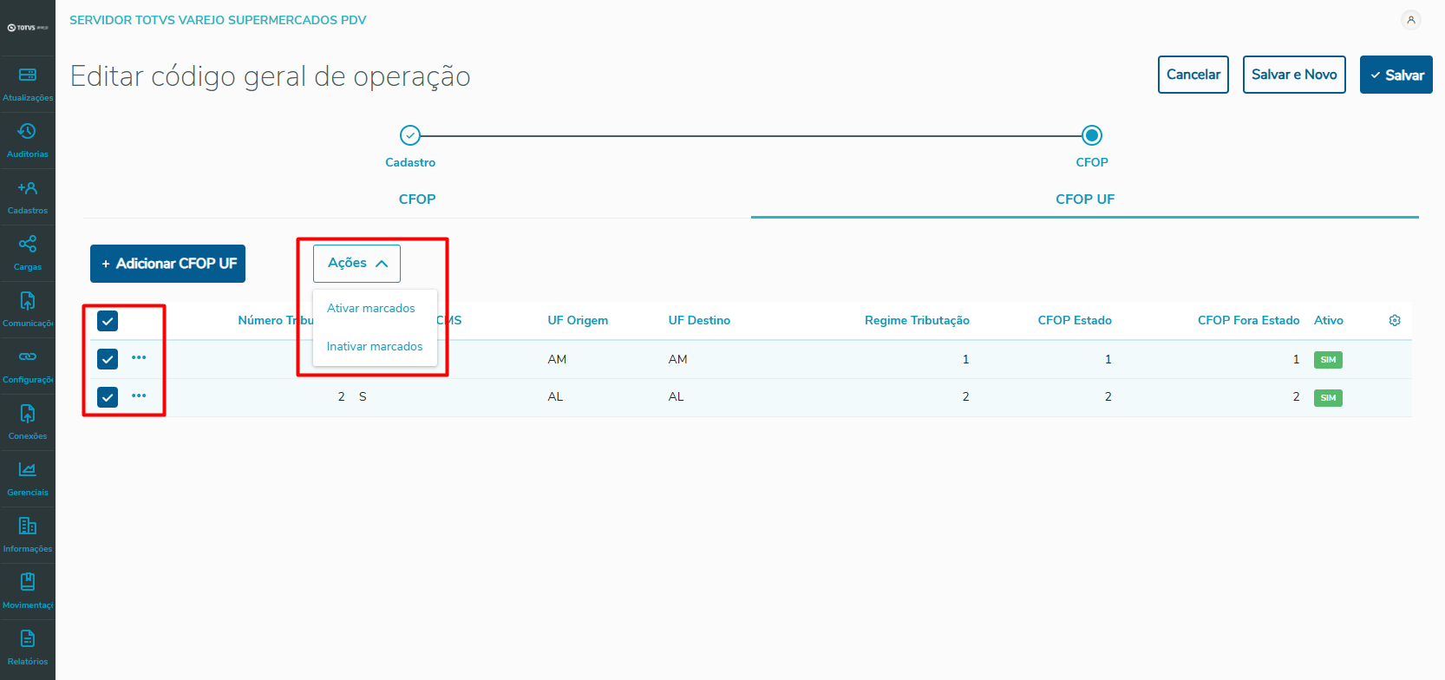Open Informações sidebar section
This screenshot has width=1445, height=680.
click(28, 535)
